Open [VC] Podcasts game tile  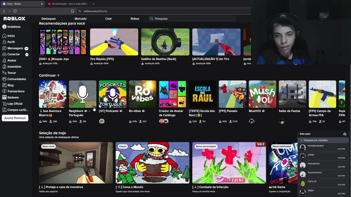pyautogui.click(x=112, y=94)
